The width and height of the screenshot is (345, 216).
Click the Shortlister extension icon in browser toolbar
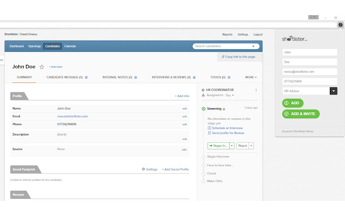[340, 25]
